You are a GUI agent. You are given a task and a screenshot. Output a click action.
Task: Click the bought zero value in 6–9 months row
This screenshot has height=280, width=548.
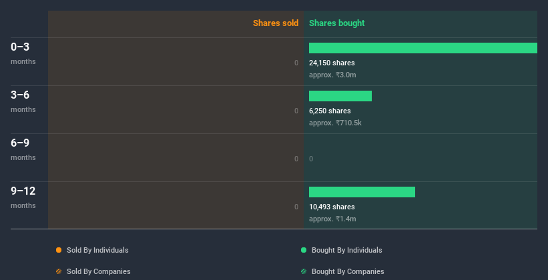tap(311, 159)
